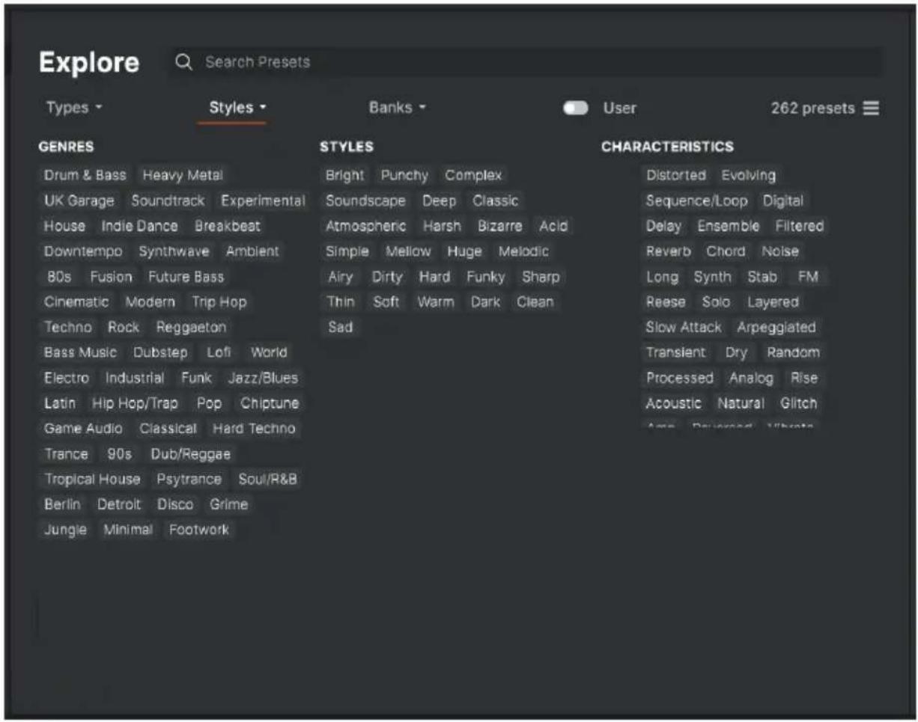
Task: Choose the Synthwave genre tag
Action: 174,251
